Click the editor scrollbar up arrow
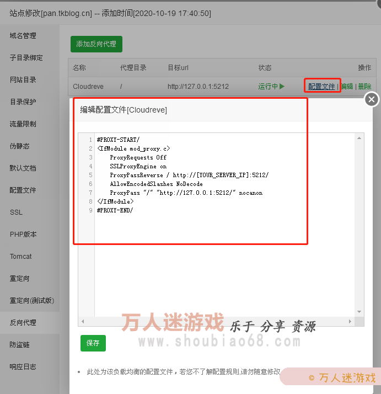The height and width of the screenshot is (394, 381). click(359, 138)
